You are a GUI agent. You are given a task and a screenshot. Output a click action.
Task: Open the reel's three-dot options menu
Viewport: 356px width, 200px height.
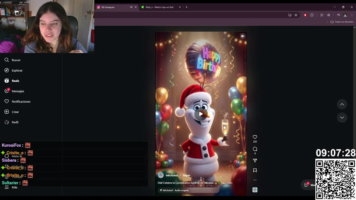255,180
